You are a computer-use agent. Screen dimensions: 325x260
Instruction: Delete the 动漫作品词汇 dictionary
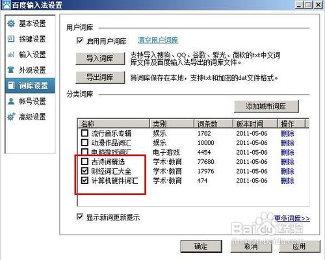coord(287,143)
